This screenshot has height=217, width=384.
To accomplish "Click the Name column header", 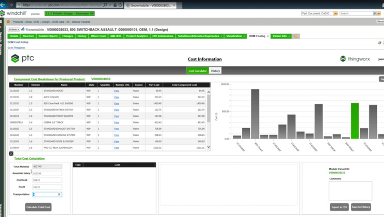I will [x=64, y=85].
